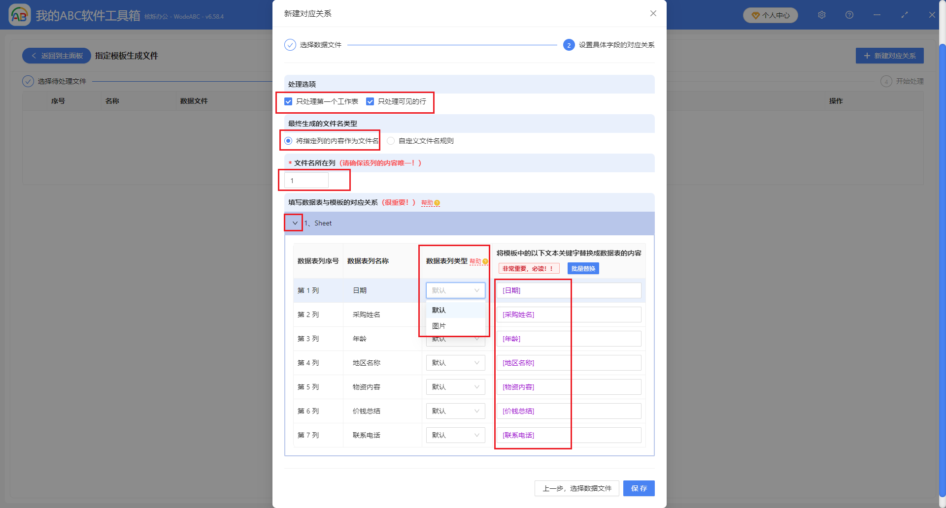Uncheck 只处理第一个工作表

coord(288,101)
